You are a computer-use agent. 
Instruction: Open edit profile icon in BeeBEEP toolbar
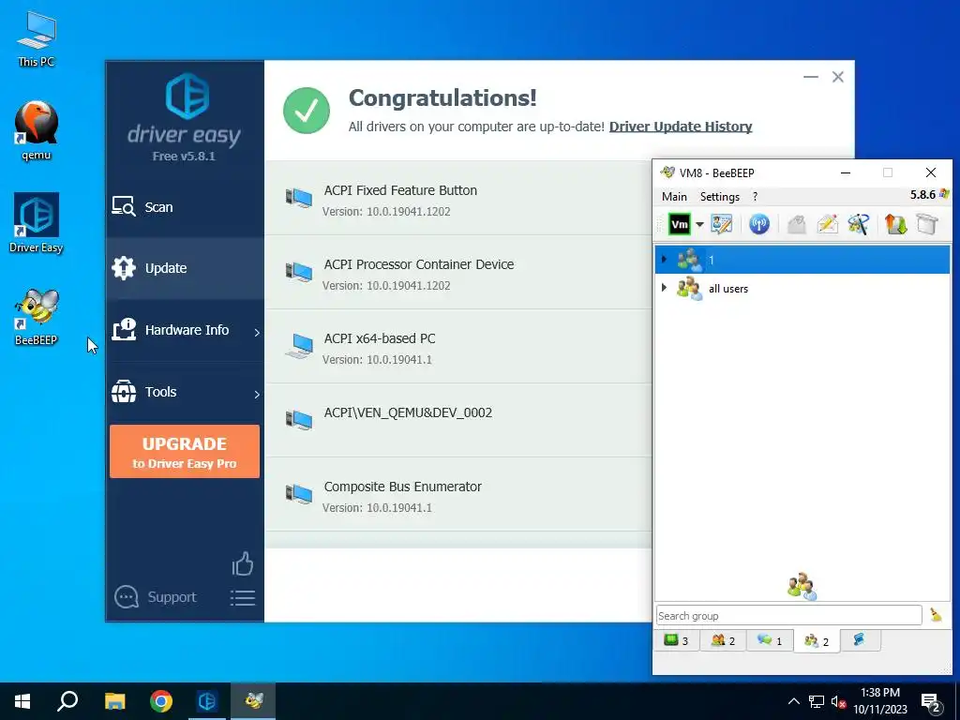pyautogui.click(x=721, y=224)
